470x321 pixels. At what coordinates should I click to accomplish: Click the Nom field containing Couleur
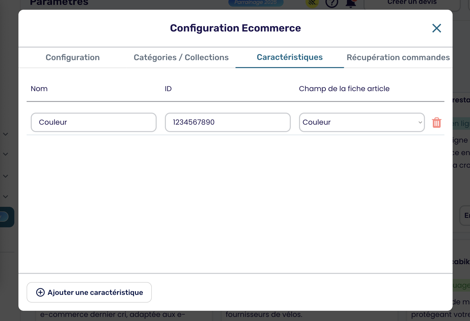click(x=94, y=122)
